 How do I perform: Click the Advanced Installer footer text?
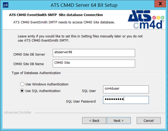18,113
